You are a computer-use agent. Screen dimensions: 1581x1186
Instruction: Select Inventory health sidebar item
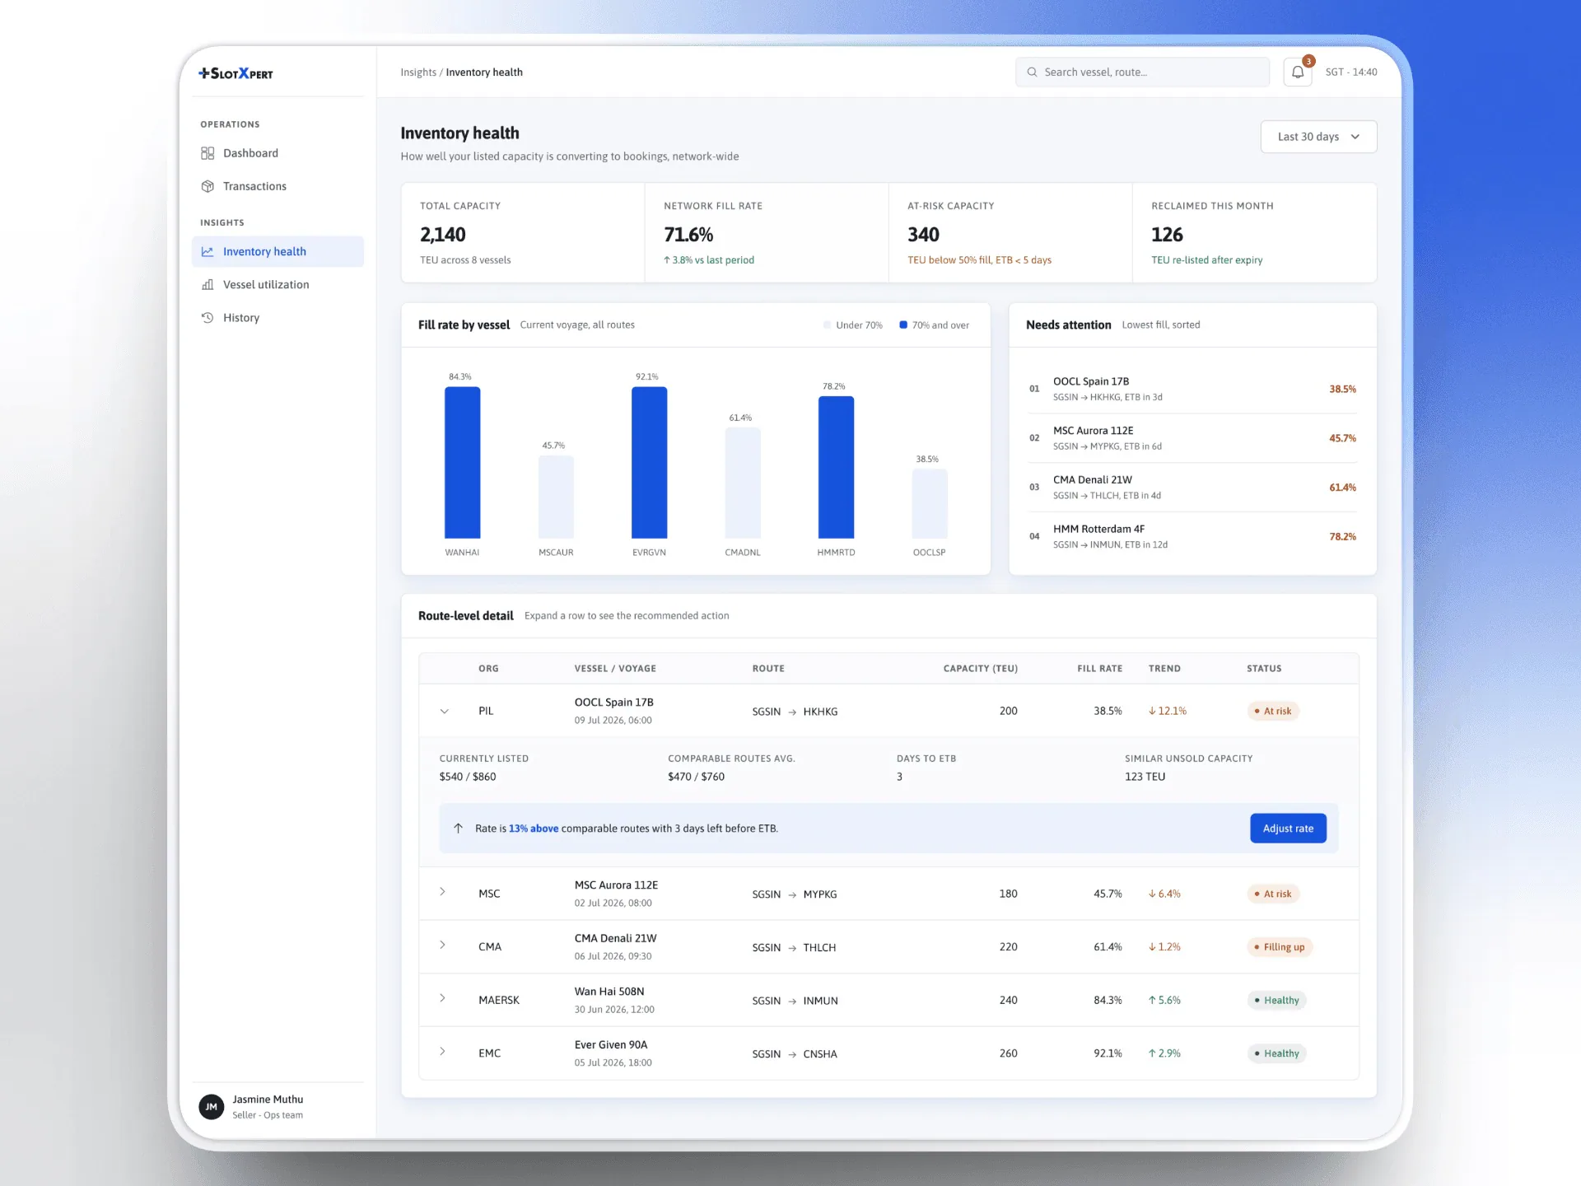pos(277,252)
